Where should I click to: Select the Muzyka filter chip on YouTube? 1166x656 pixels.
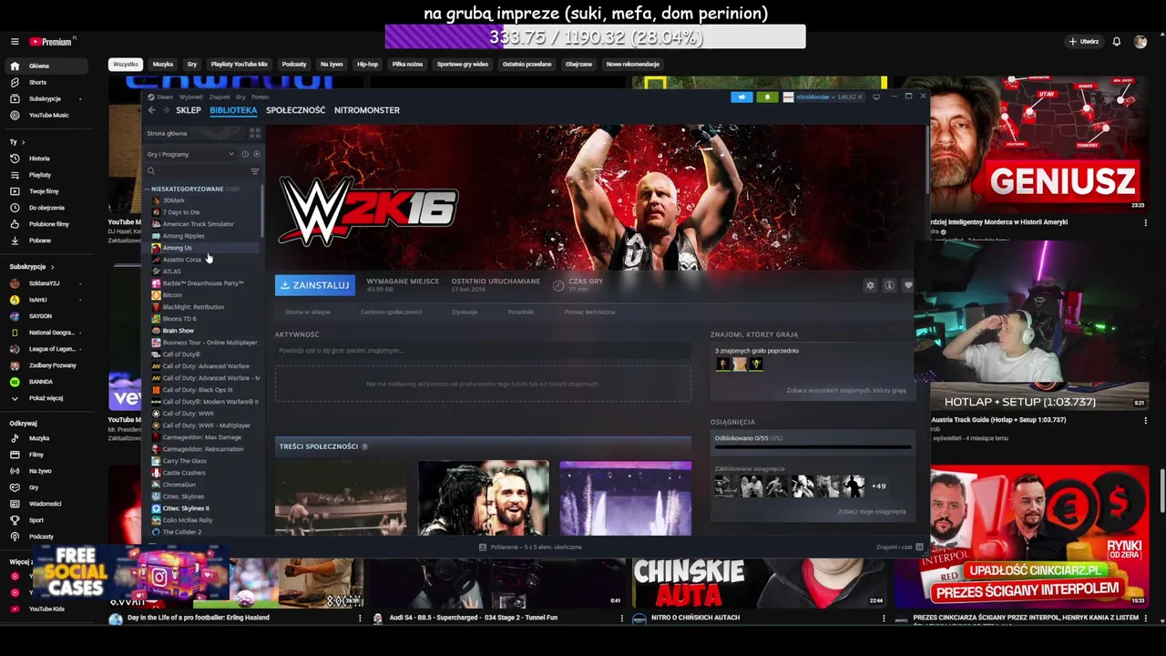coord(163,65)
